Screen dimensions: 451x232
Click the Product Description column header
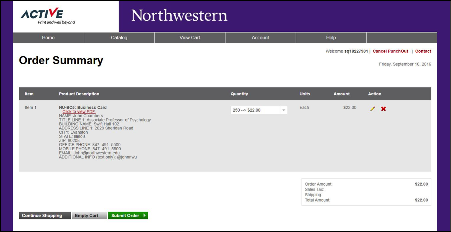click(x=79, y=94)
